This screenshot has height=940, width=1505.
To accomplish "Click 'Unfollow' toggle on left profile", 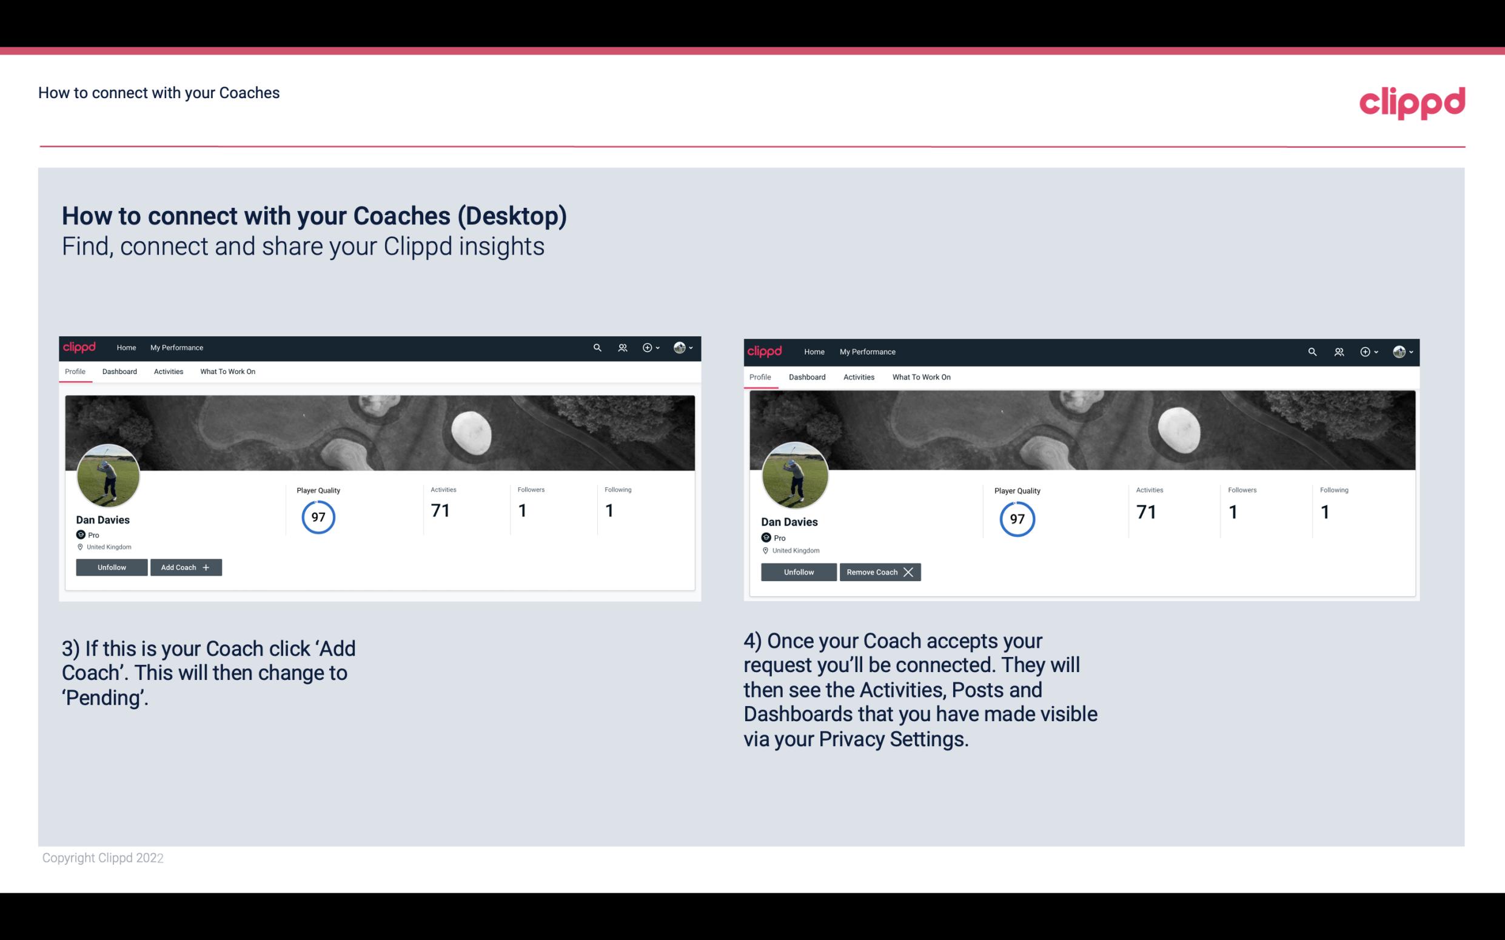I will point(112,567).
